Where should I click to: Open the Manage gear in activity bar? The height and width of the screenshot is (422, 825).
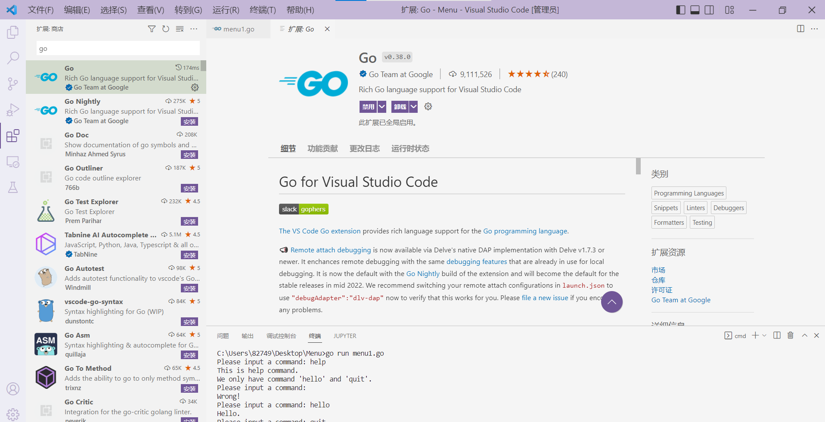tap(13, 414)
